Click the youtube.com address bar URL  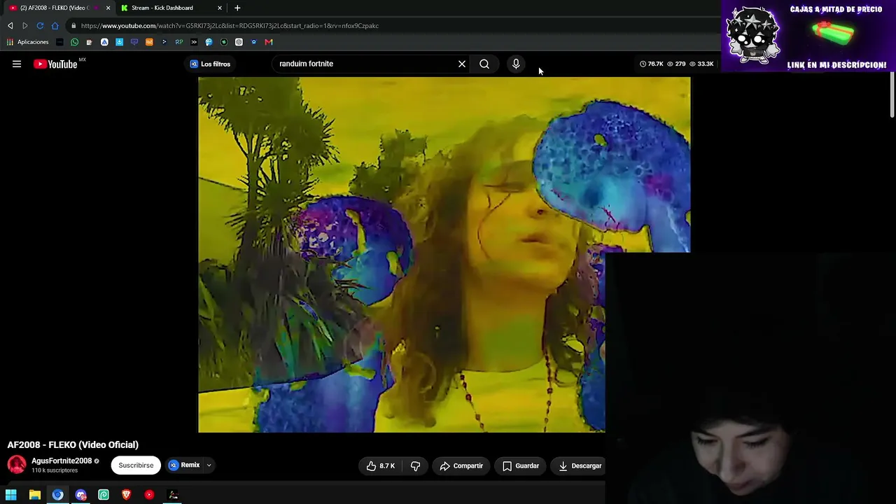(x=230, y=26)
